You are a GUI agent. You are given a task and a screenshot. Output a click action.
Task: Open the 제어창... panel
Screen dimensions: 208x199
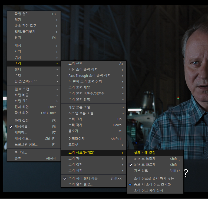34,132
